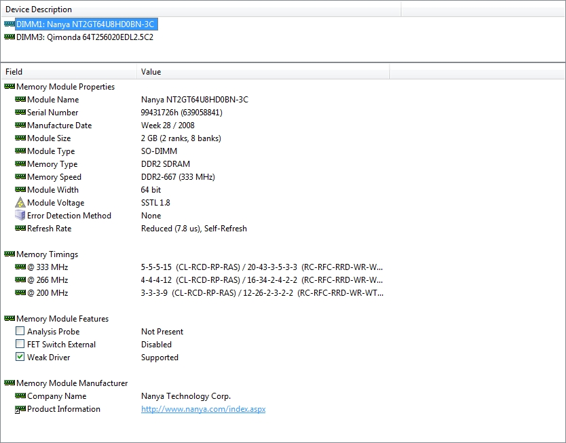Select the DIMM1 Nanya device entry
566x443 pixels.
pos(86,24)
